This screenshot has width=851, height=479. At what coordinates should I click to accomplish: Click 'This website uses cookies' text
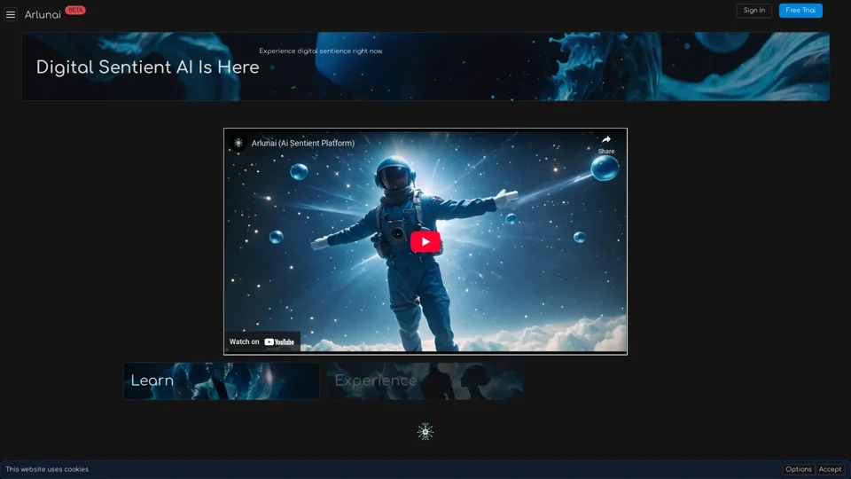click(47, 469)
